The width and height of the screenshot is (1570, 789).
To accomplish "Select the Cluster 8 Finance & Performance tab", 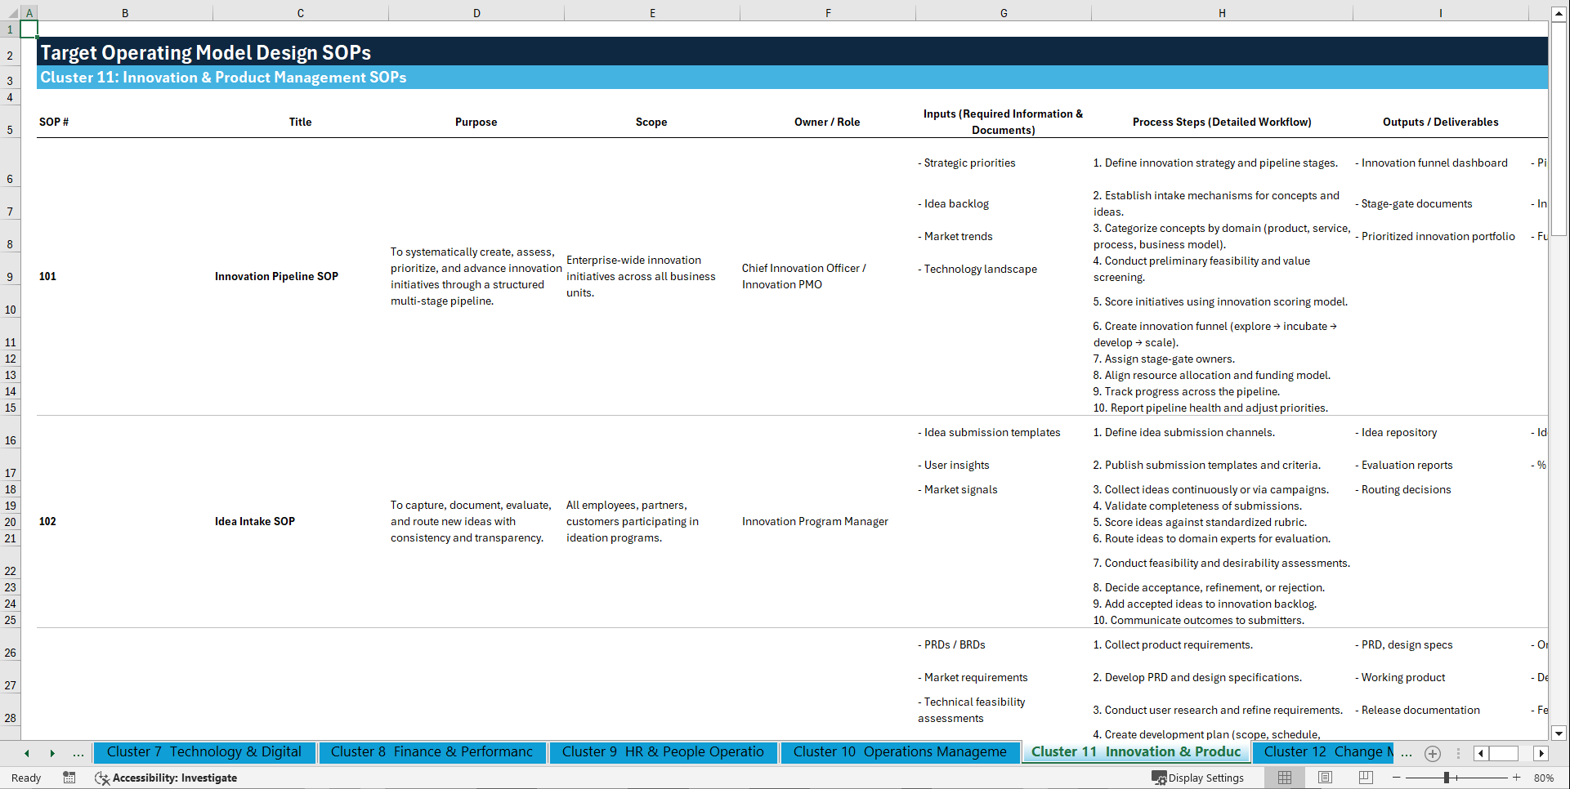I will point(432,752).
